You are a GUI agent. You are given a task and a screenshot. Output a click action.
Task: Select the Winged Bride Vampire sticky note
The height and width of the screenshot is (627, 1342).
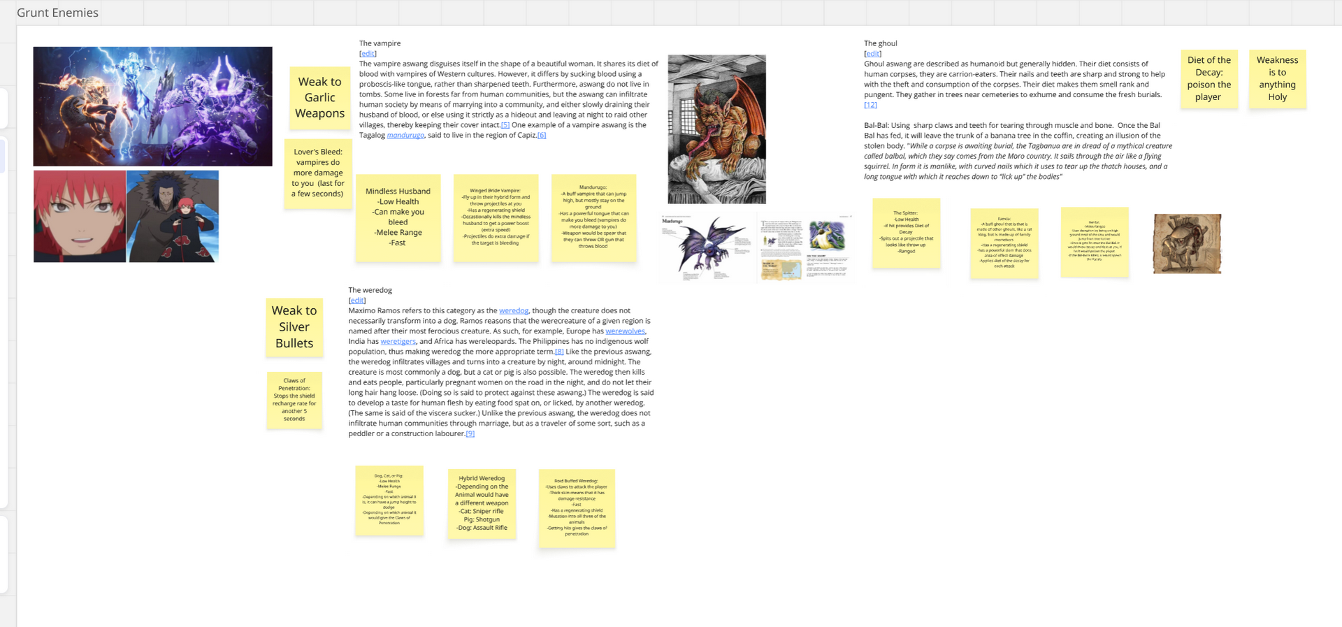(496, 217)
